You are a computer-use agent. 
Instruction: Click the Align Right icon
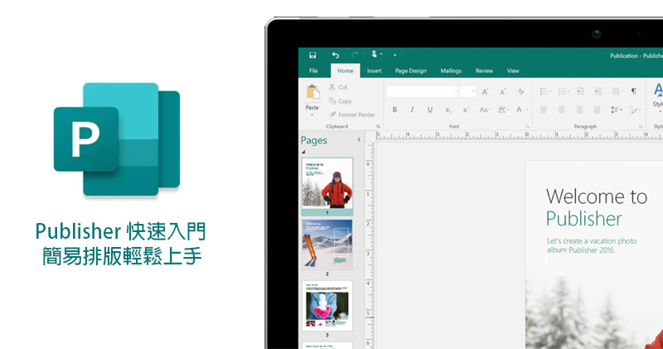click(579, 110)
